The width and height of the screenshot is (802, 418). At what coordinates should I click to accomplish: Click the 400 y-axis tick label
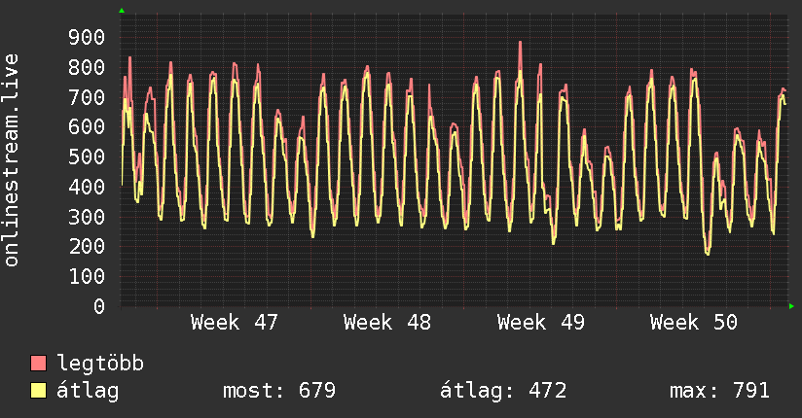[87, 187]
